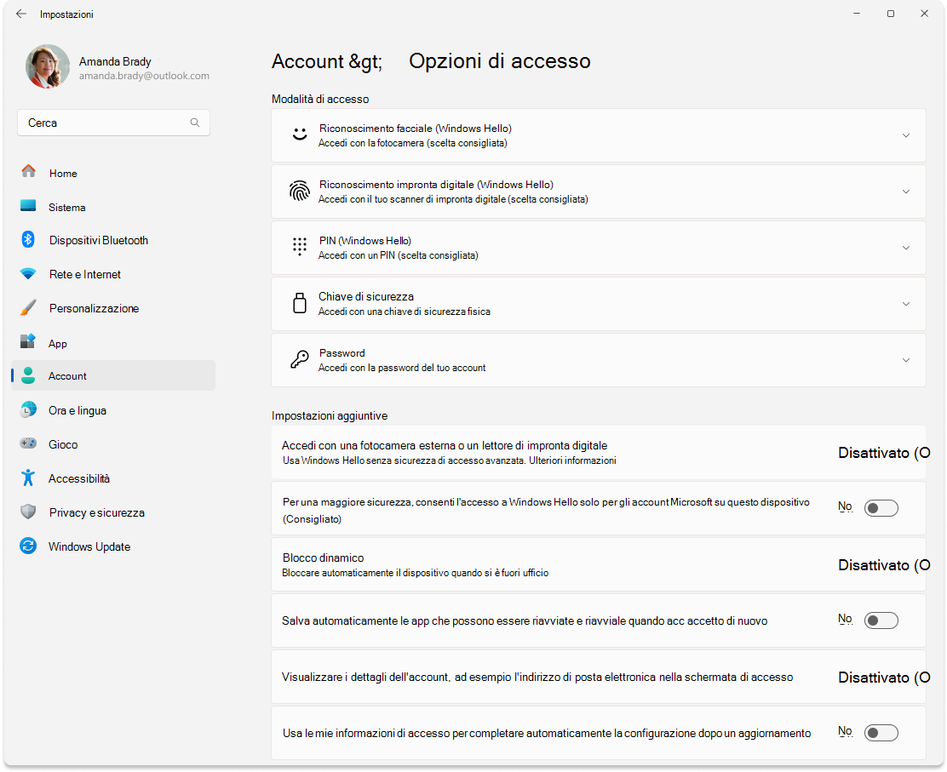Go to Sistema settings
The width and height of the screenshot is (947, 772).
tap(113, 207)
